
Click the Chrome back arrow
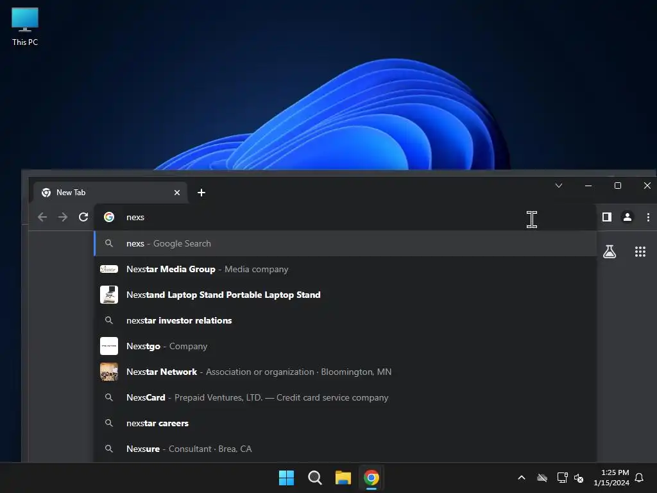point(42,217)
